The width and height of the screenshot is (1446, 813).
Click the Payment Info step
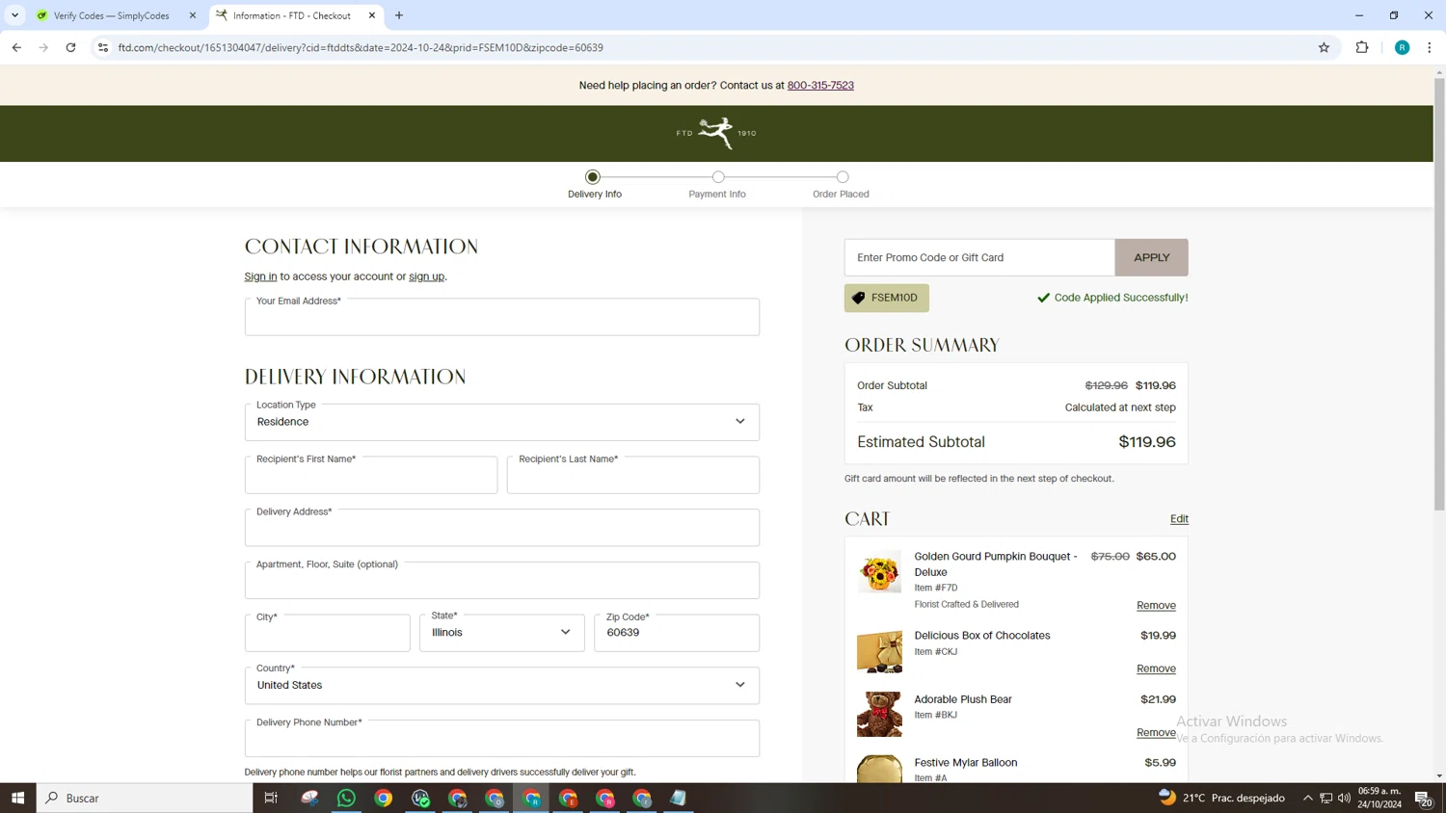(717, 184)
